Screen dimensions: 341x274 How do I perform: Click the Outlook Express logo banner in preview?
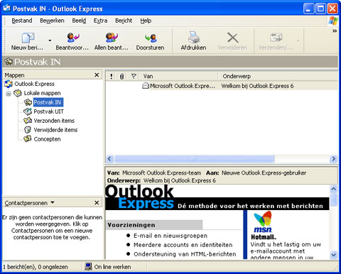click(217, 197)
